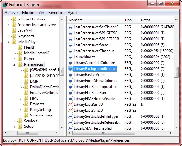Image resolution: width=182 pixels, height=146 pixels.
Task: Click the folder icon of Keyboard
Action: [14, 36]
